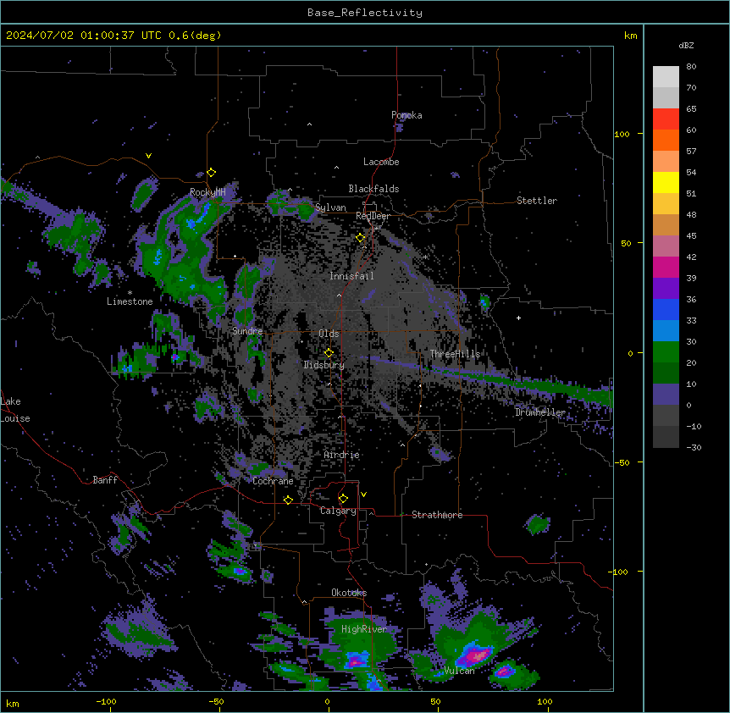The width and height of the screenshot is (730, 713).
Task: Click the Sylvan label on the map
Action: 330,207
